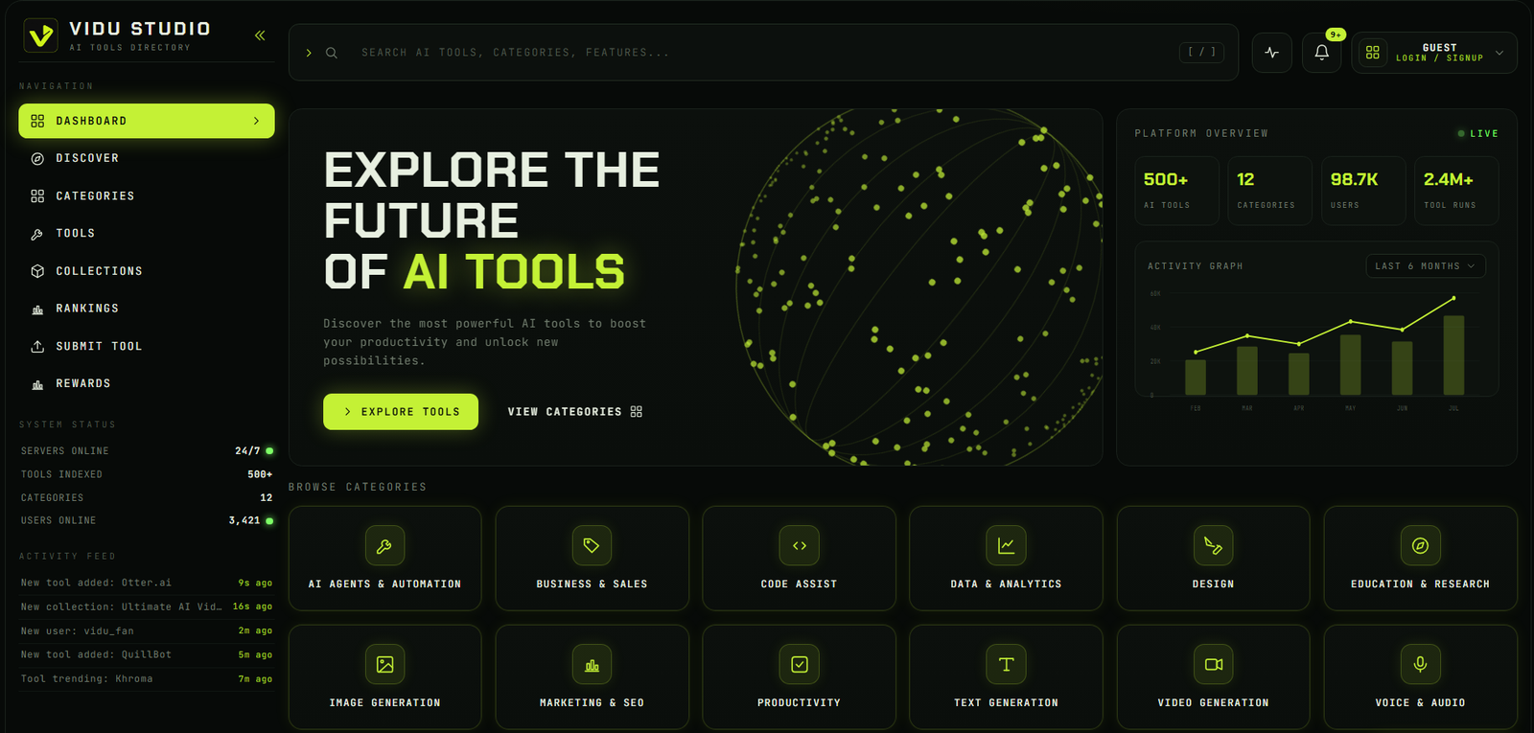Viewport: 1534px width, 733px height.
Task: Click the Collections box icon
Action: [x=37, y=271]
